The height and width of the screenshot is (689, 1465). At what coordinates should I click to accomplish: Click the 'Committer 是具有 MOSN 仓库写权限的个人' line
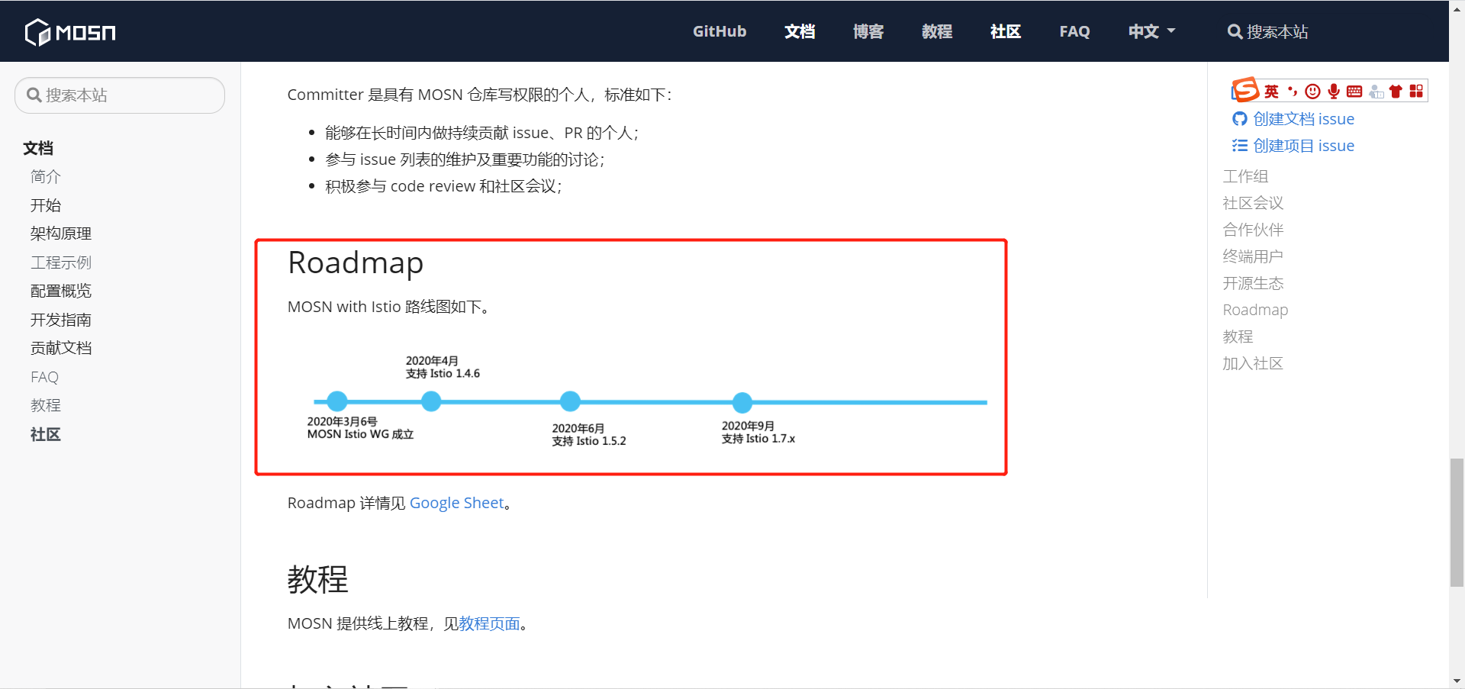tap(480, 95)
